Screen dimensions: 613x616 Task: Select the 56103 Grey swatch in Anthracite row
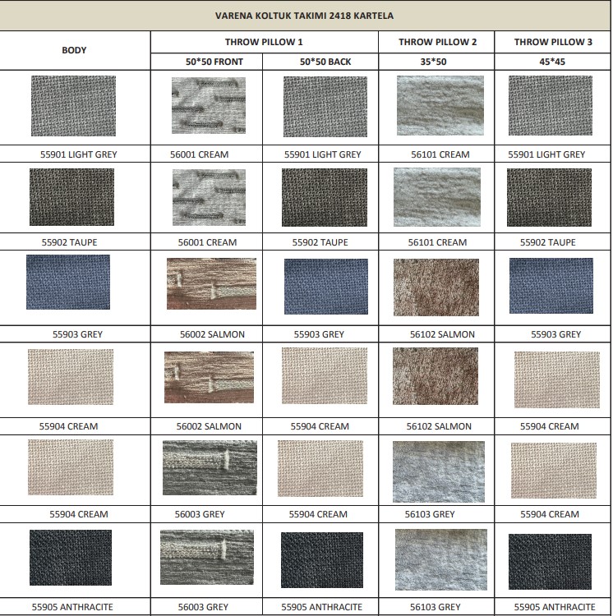point(441,559)
